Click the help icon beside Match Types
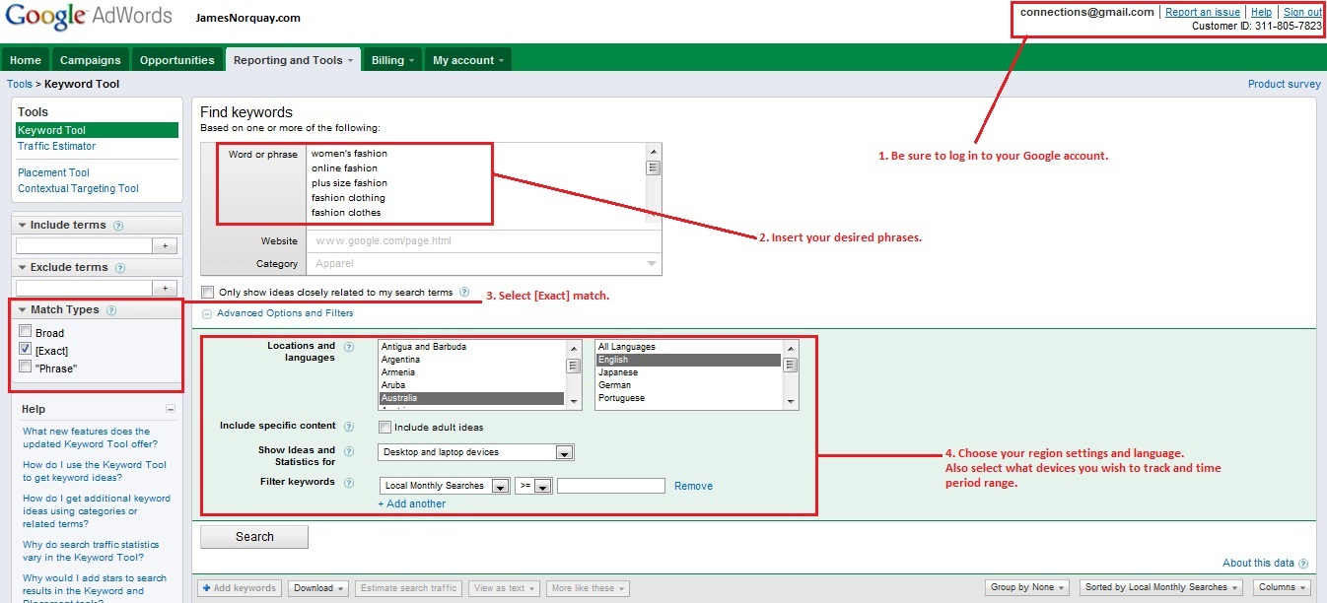This screenshot has width=1327, height=603. point(111,310)
